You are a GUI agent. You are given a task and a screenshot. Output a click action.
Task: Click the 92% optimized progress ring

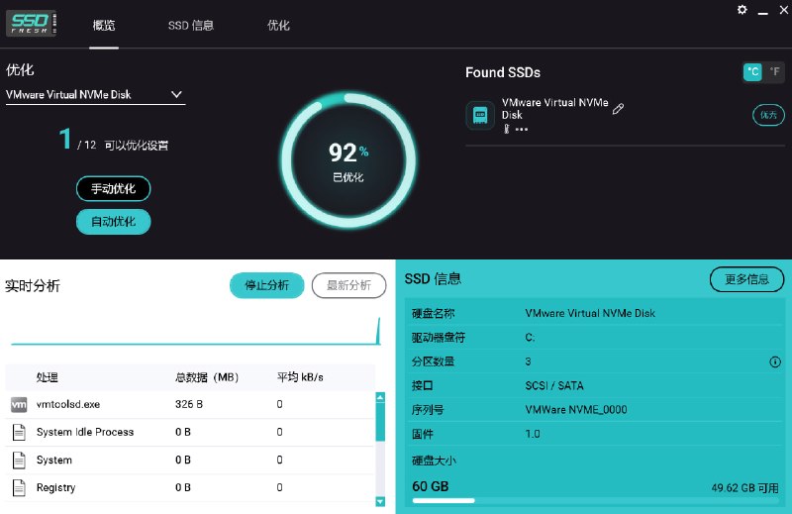coord(348,160)
